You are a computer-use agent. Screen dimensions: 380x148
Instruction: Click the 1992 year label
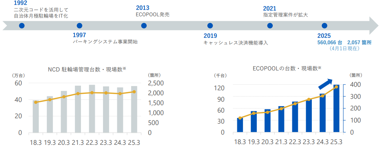pos(21,4)
